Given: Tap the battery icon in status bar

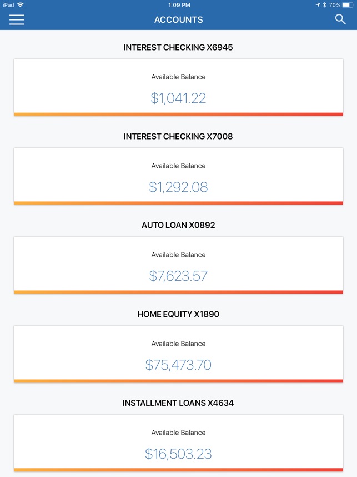Looking at the screenshot, I should 348,5.
